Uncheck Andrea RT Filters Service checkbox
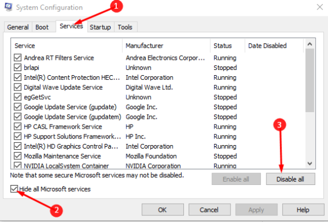This screenshot has height=222, width=328. pos(18,58)
